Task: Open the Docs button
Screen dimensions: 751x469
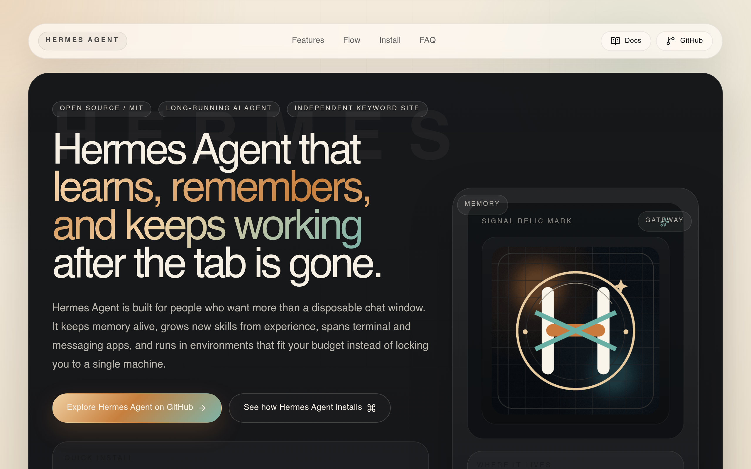Action: click(x=626, y=41)
